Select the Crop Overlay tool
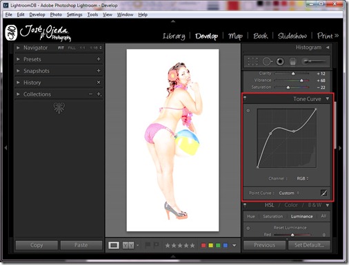The image size is (349, 265). (252, 61)
